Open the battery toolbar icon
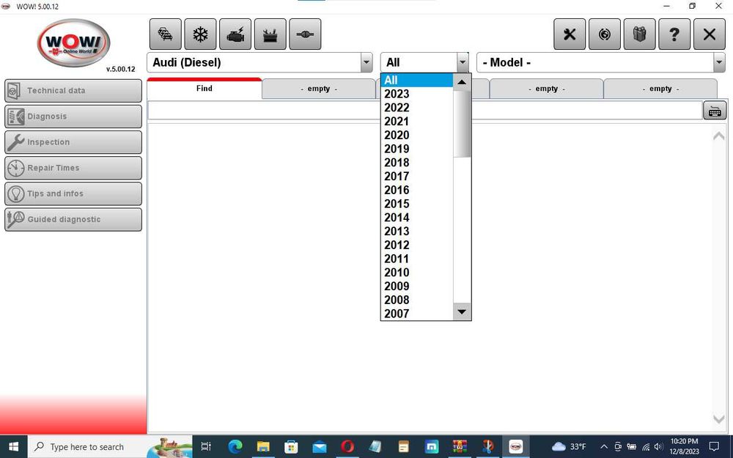 [270, 34]
